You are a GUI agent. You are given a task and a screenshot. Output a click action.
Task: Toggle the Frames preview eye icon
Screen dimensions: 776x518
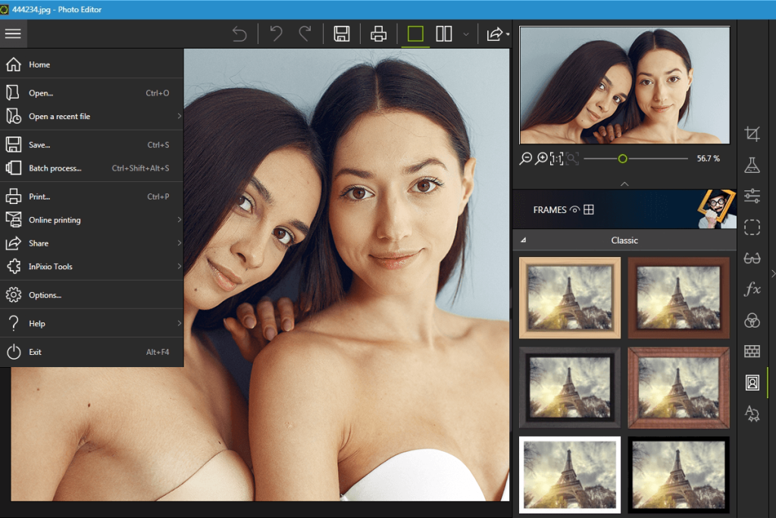click(576, 209)
